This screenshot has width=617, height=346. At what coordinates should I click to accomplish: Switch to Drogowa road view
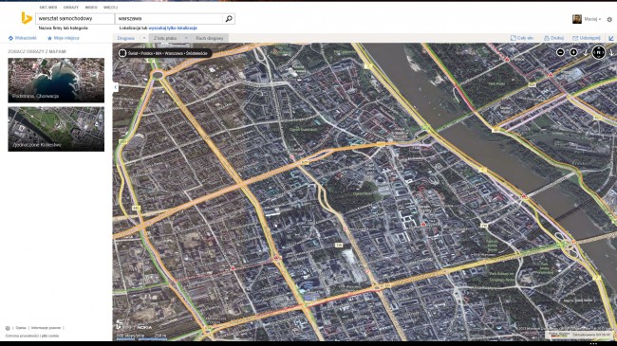coord(126,38)
